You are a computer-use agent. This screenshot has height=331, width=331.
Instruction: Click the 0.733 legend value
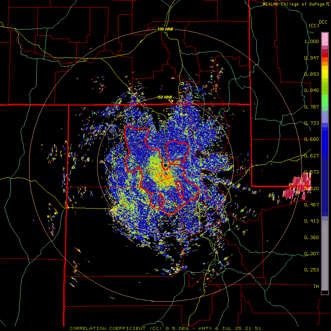(312, 123)
